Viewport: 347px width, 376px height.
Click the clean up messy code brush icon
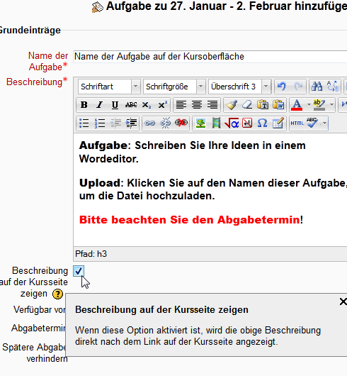coord(232,105)
